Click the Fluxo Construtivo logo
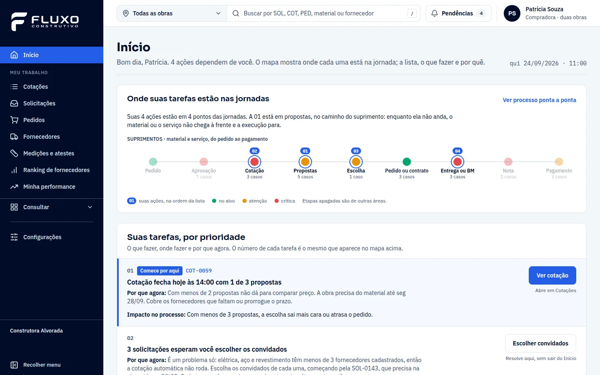Viewport: 600px width, 375px height. pyautogui.click(x=45, y=22)
